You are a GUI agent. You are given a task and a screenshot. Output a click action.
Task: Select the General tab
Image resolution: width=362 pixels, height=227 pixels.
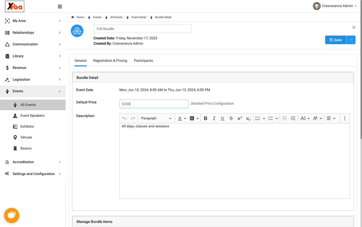[x=81, y=61]
